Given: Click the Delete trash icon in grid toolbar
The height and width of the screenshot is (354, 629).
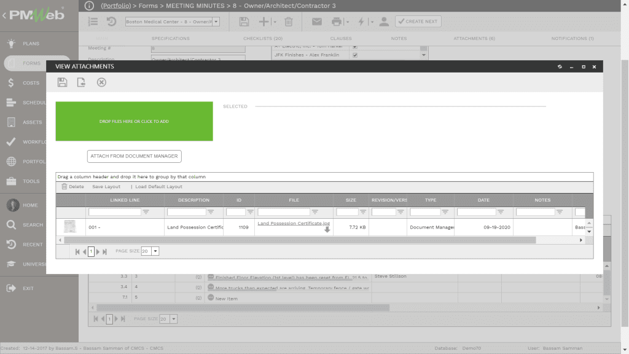Looking at the screenshot, I should [x=64, y=187].
